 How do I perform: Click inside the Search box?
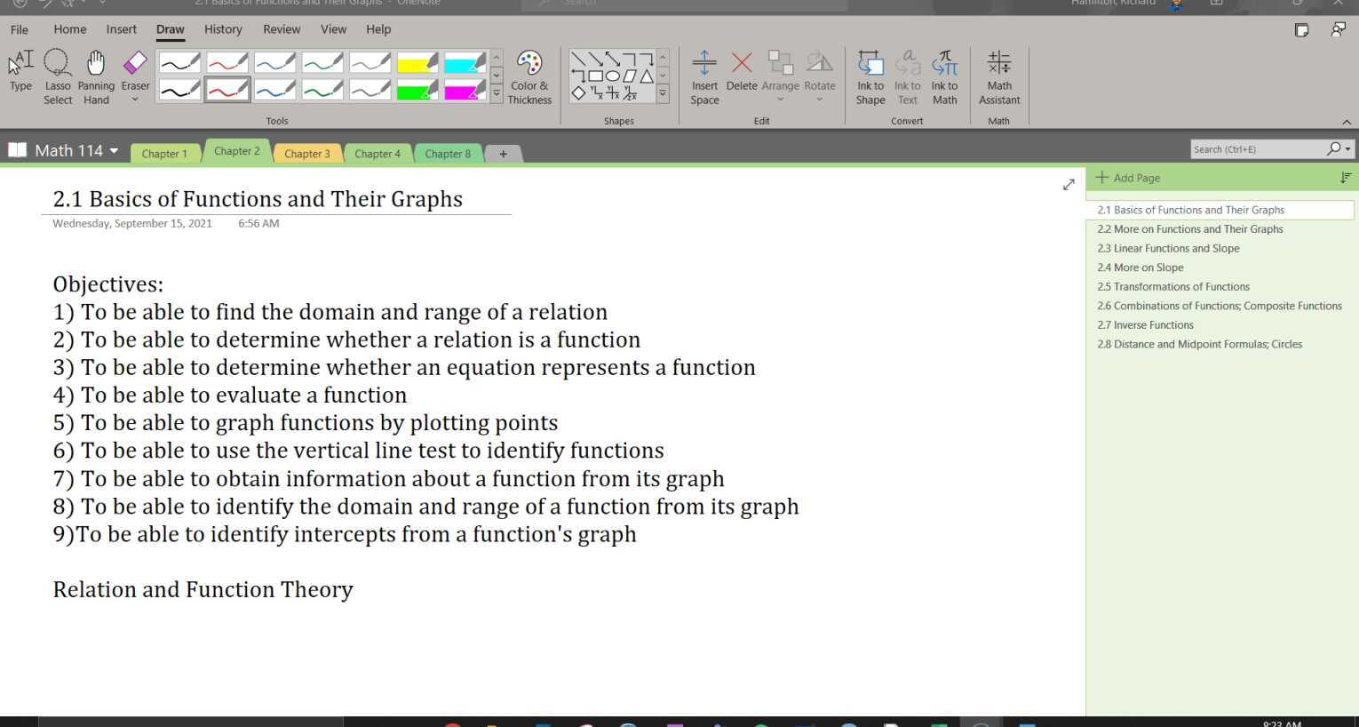coord(1261,148)
